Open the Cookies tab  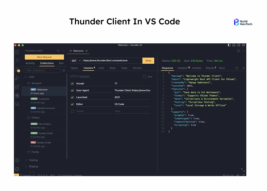click(x=196, y=68)
